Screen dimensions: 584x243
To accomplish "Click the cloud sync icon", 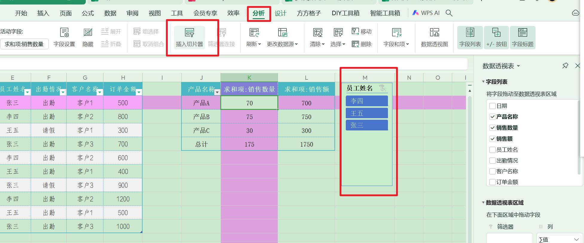I will (x=575, y=13).
